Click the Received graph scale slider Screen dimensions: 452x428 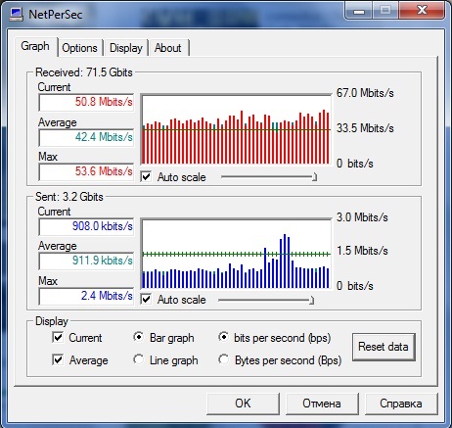[269, 177]
